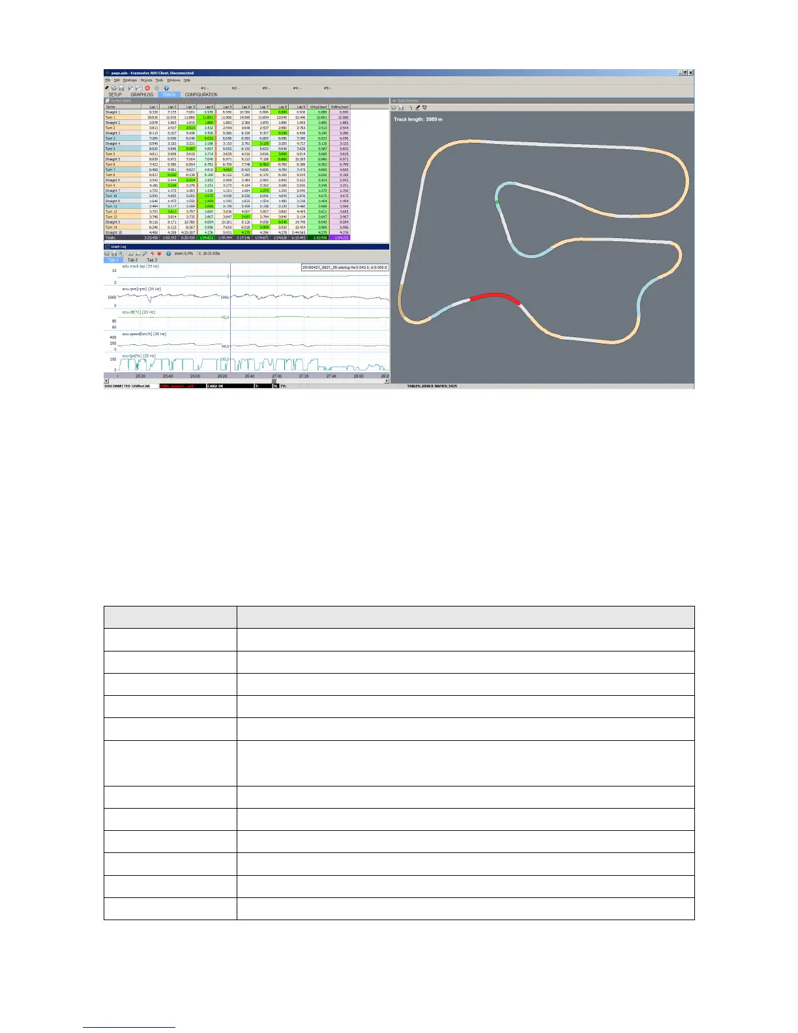Click the log file info box in graph
Image resolution: width=798 pixels, height=1033 pixels.
pyautogui.click(x=345, y=267)
